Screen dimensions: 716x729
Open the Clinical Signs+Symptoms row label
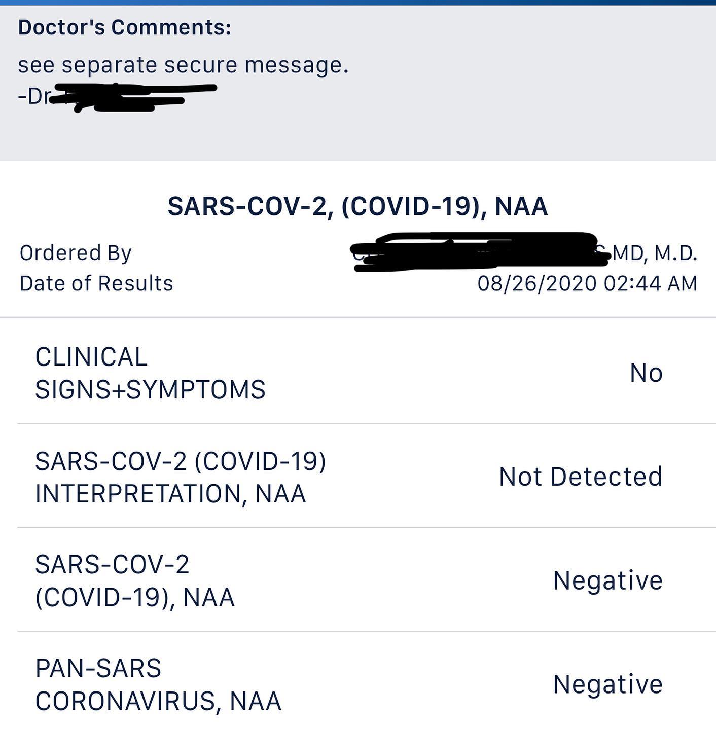[x=150, y=373]
